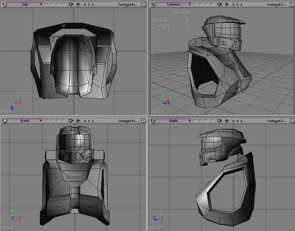The image size is (295, 231).
Task: Click X axis button in Top viewport header
Action: point(85,4)
